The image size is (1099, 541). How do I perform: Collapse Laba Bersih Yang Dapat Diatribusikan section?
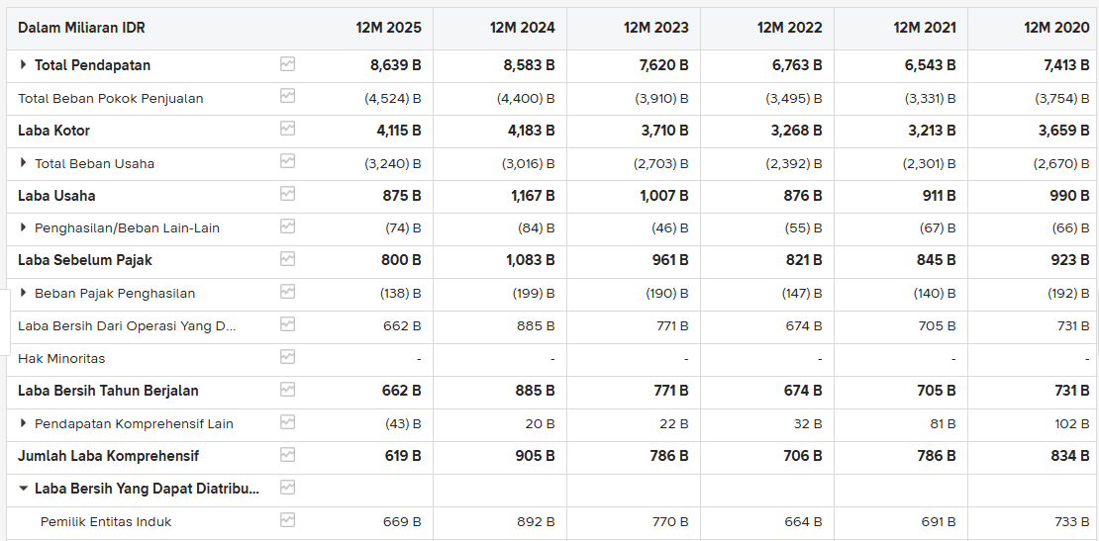pyautogui.click(x=23, y=490)
